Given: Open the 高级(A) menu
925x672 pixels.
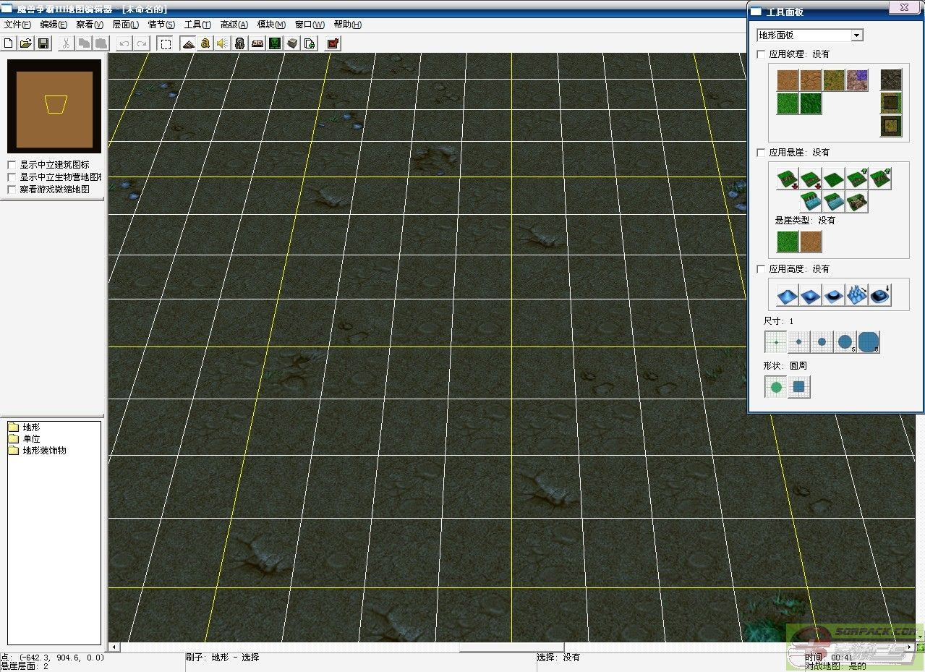Looking at the screenshot, I should [234, 25].
